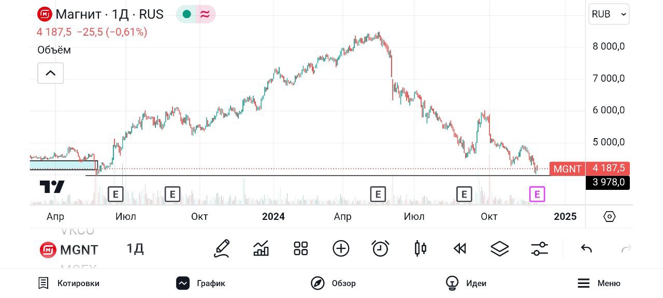Open the chart layout grid icon
663x298 pixels.
pos(300,249)
